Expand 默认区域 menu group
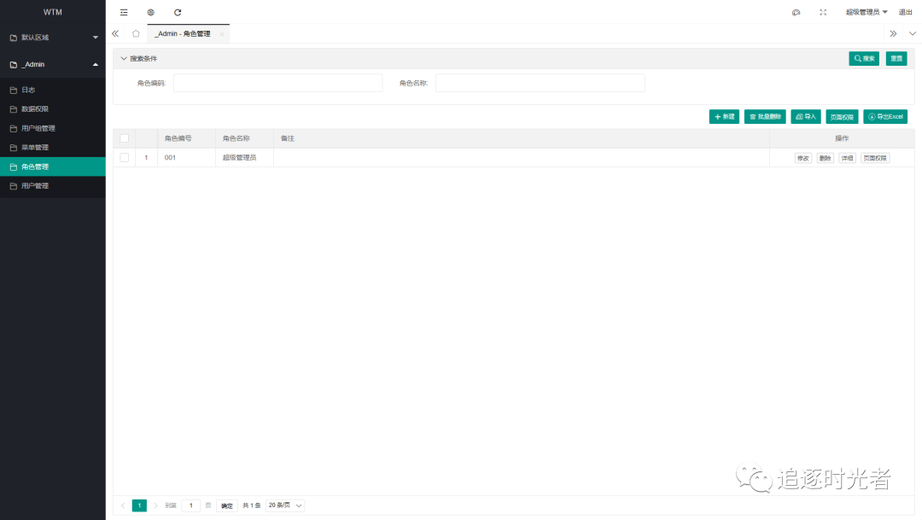Screen dimensions: 922x520 tap(53, 38)
